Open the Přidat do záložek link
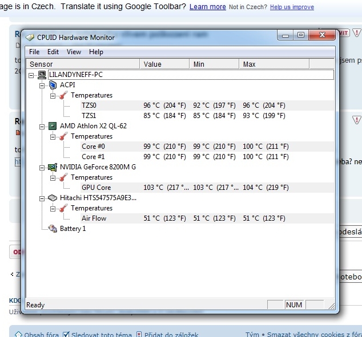 point(171,334)
